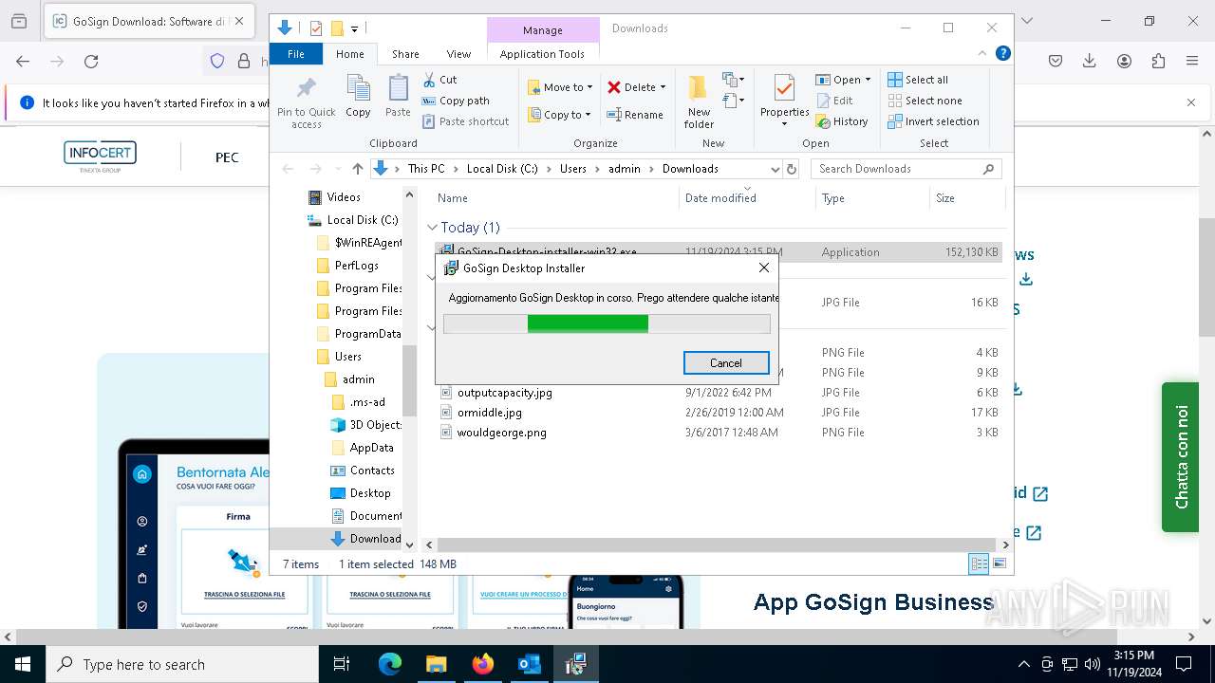Viewport: 1215px width, 683px height.
Task: Open Firefox downloads panel arrow icon
Action: point(1090,61)
